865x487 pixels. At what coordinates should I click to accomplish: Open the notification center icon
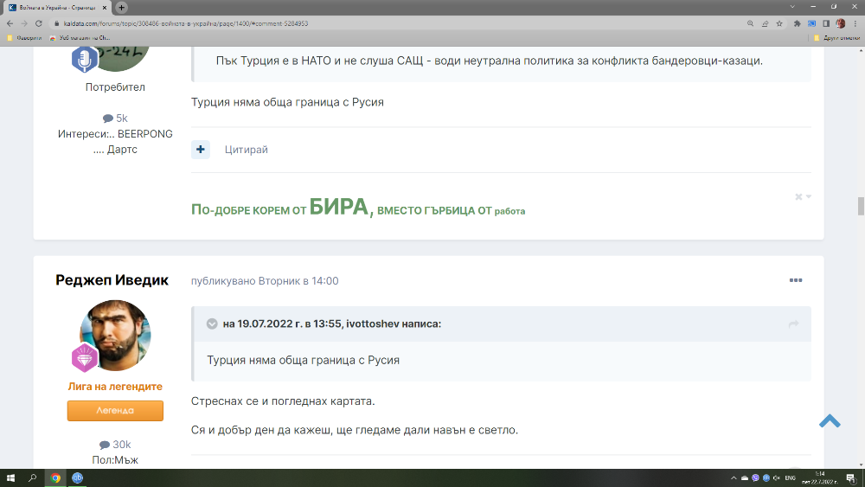tap(851, 478)
